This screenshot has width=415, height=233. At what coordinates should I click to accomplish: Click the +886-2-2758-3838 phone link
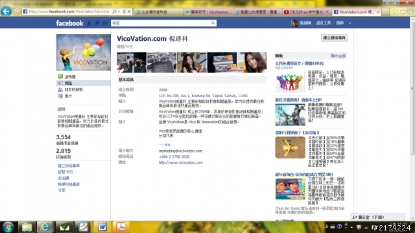174,157
